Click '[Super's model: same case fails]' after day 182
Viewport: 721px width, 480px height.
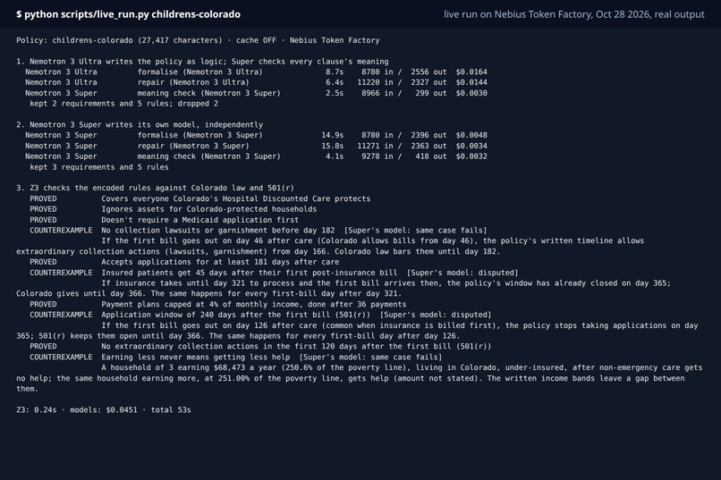tap(415, 231)
